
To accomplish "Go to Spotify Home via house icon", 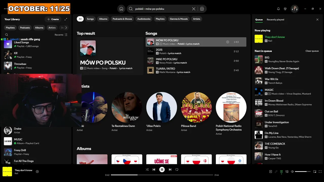I will [121, 9].
